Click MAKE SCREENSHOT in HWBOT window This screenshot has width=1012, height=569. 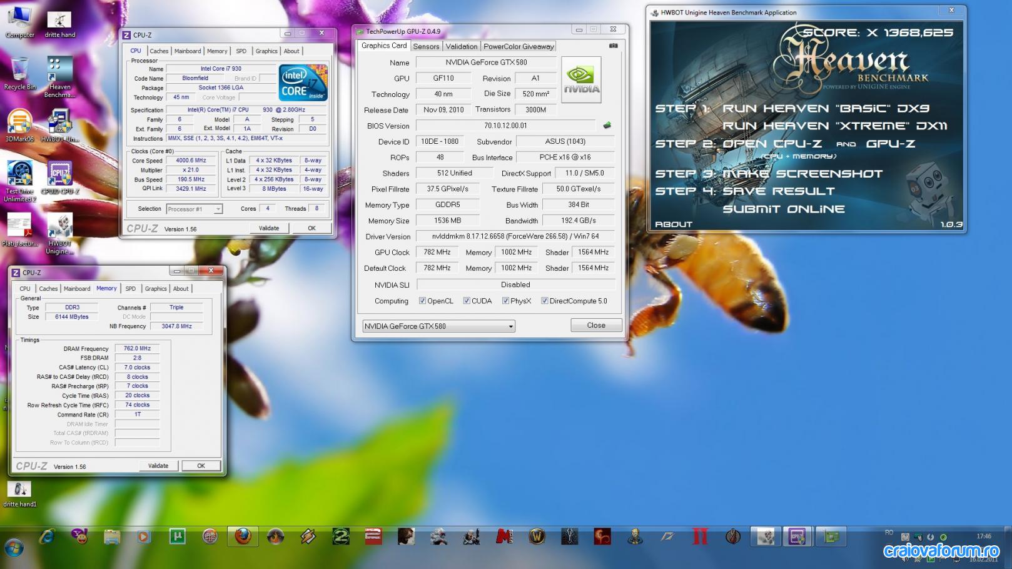click(x=802, y=174)
